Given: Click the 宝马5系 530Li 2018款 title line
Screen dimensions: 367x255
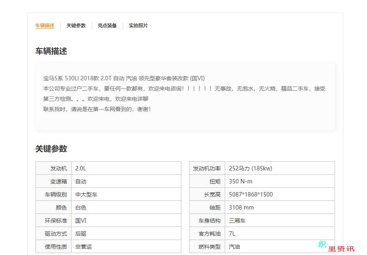Looking at the screenshot, I should [x=124, y=78].
